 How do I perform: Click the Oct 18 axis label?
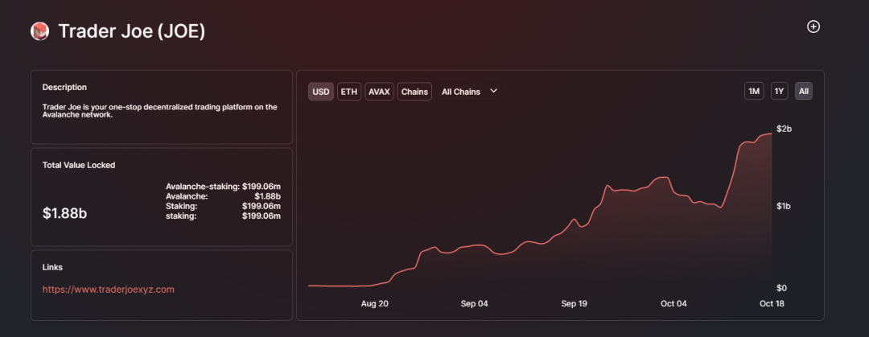772,304
